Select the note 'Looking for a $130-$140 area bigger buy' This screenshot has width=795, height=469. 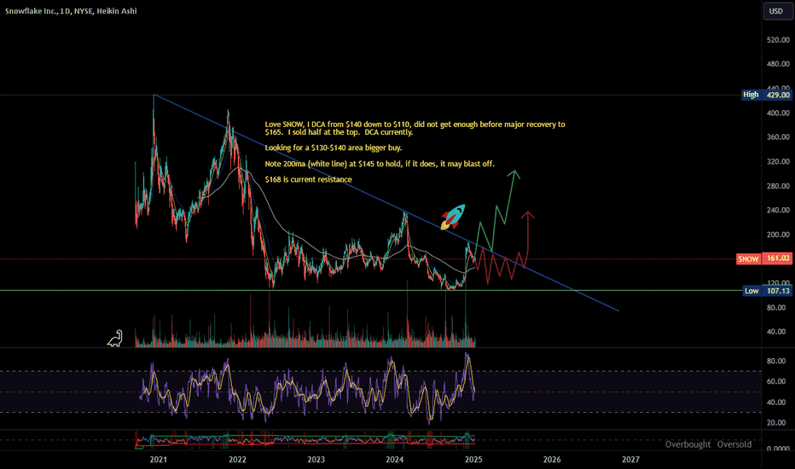click(334, 148)
